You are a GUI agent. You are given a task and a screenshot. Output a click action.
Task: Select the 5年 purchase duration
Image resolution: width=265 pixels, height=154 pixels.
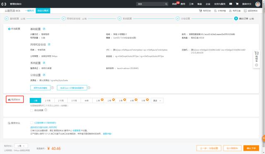(x=143, y=100)
